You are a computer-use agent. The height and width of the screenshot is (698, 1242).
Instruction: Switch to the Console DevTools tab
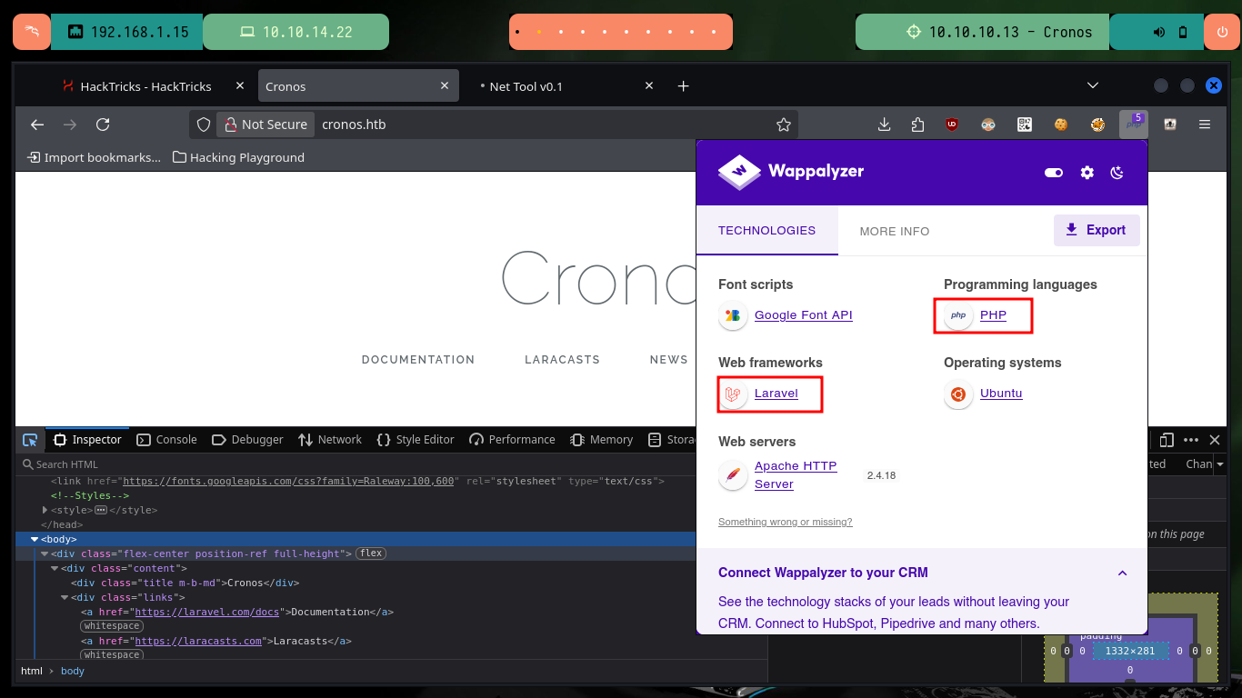pos(167,440)
